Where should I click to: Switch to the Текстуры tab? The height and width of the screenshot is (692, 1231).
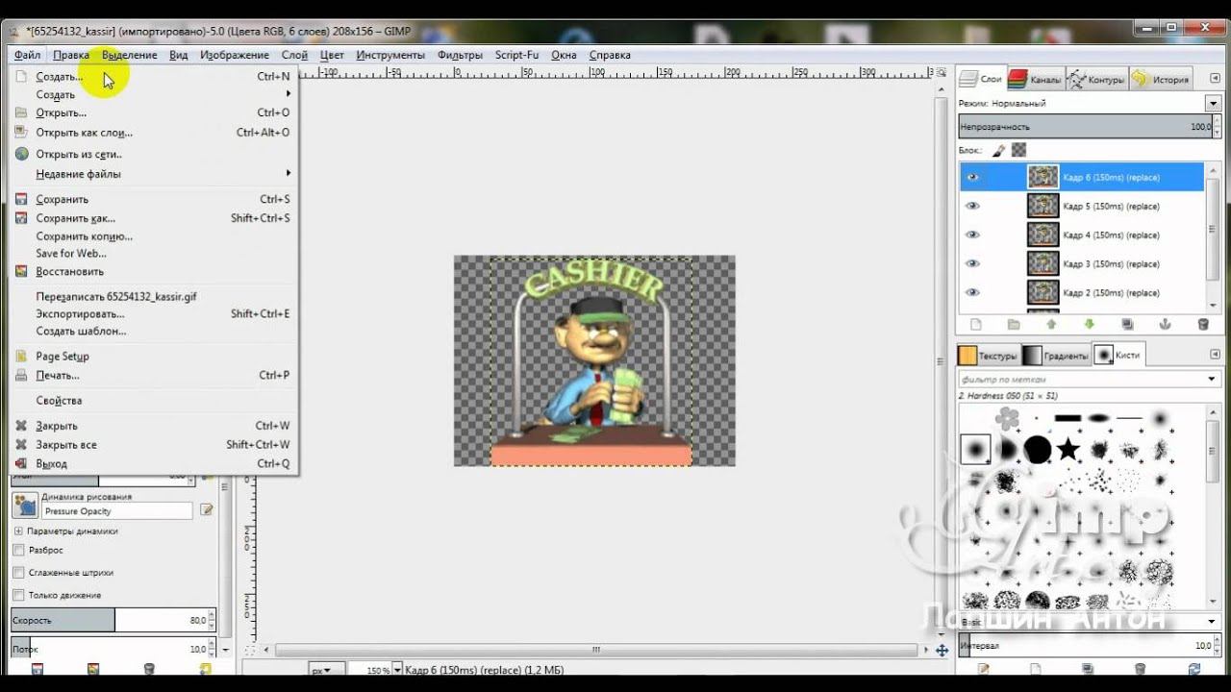[x=989, y=355]
